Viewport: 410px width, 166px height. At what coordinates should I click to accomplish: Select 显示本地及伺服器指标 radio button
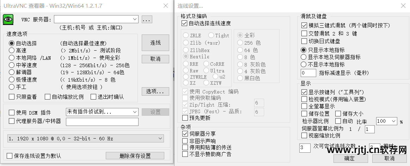point(304,57)
